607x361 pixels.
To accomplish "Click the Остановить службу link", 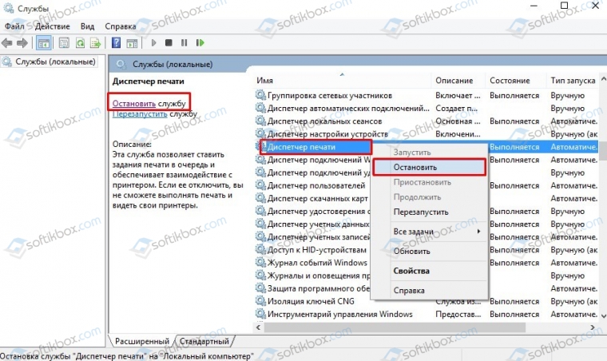I will pyautogui.click(x=134, y=104).
